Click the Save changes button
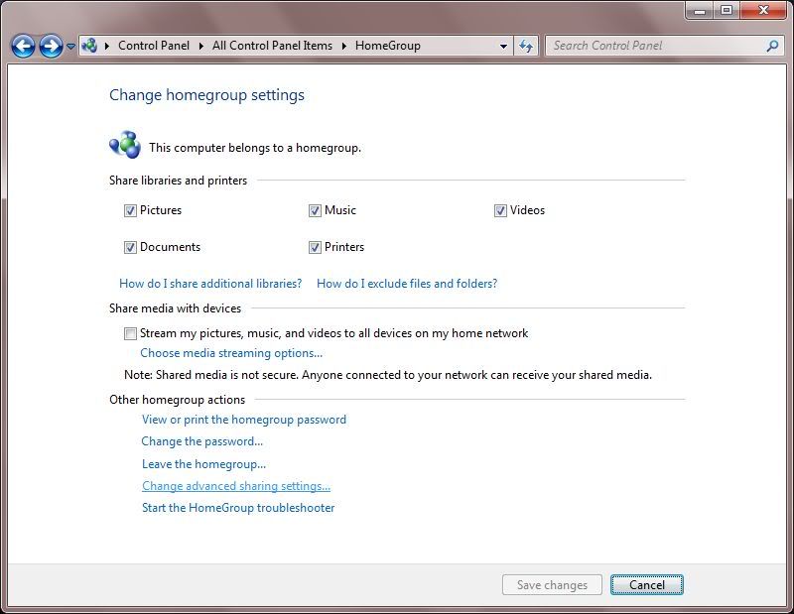 (552, 585)
